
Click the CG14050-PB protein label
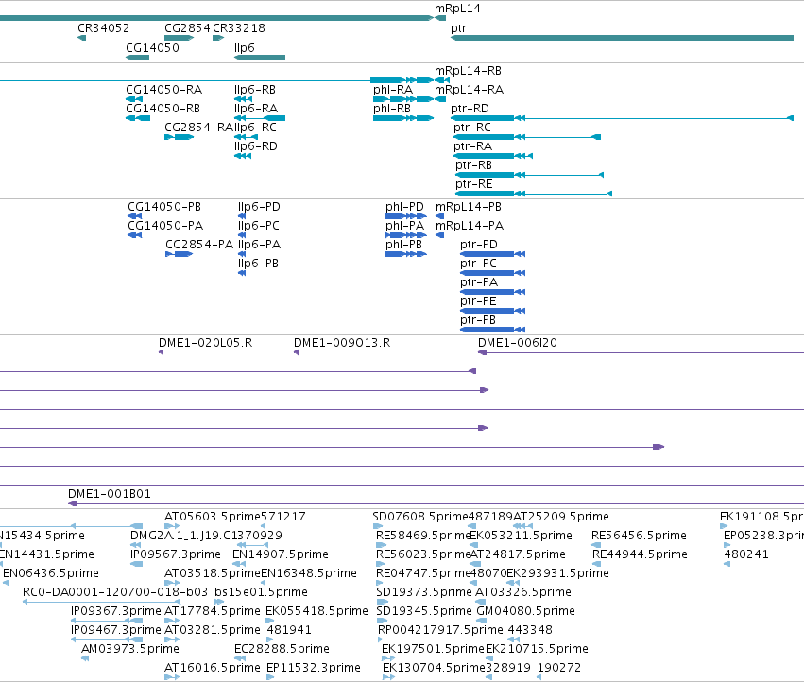[164, 207]
